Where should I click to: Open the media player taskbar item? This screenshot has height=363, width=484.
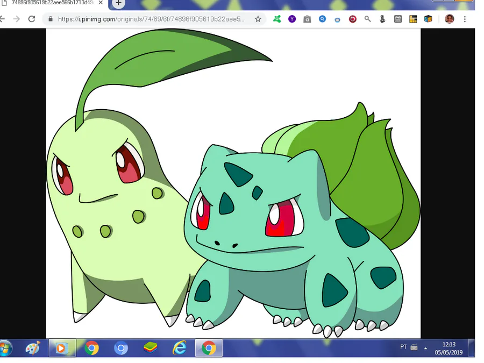pos(62,348)
